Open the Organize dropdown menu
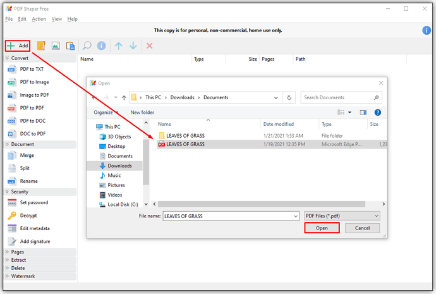The width and height of the screenshot is (436, 294). click(x=106, y=113)
